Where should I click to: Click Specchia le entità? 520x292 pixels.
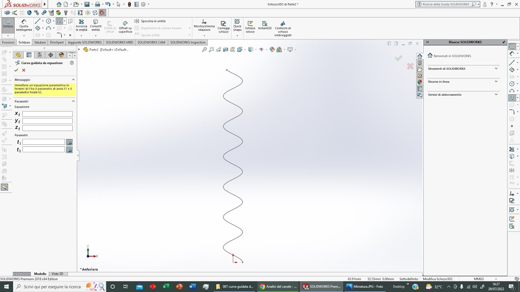150,21
